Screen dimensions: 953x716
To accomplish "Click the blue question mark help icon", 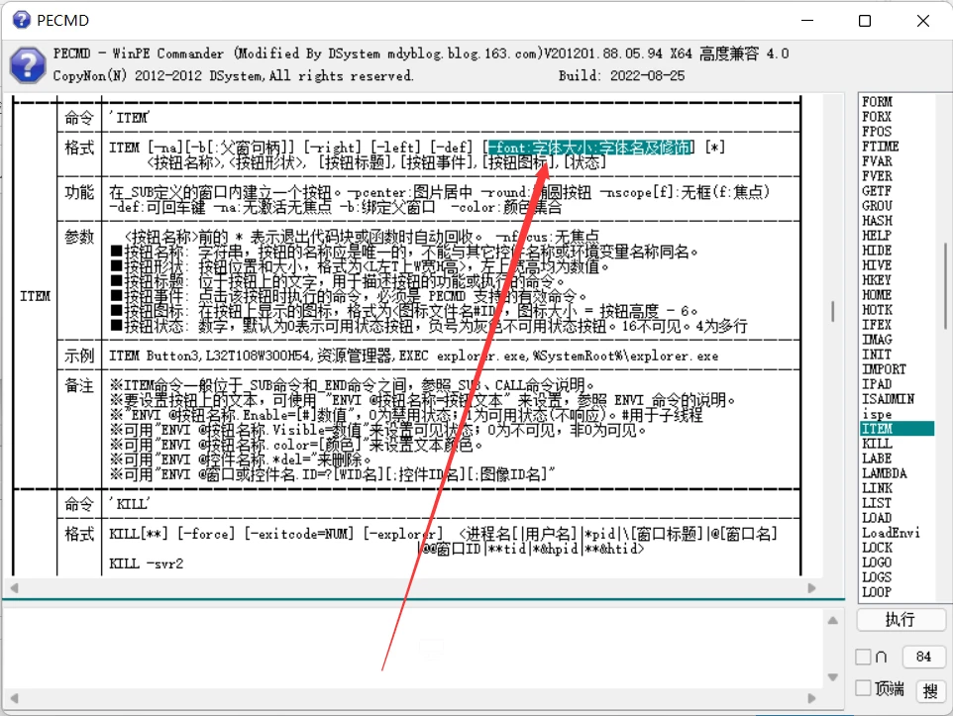I will [28, 65].
